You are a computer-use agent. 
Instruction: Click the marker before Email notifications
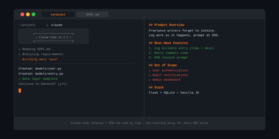point(150,75)
